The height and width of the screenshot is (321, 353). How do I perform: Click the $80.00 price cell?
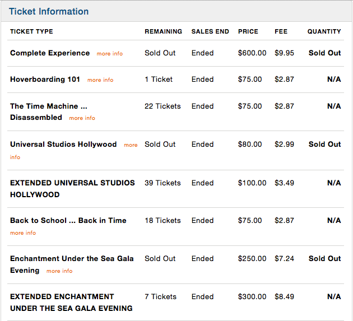(x=250, y=144)
